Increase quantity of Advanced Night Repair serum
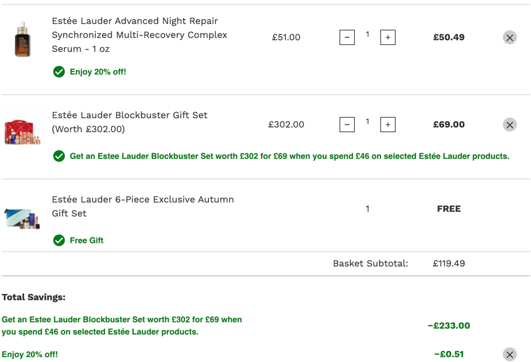Image resolution: width=531 pixels, height=362 pixels. [x=388, y=37]
